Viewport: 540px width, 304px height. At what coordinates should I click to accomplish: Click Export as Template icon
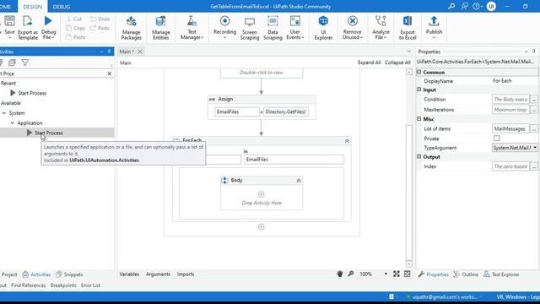[x=28, y=21]
